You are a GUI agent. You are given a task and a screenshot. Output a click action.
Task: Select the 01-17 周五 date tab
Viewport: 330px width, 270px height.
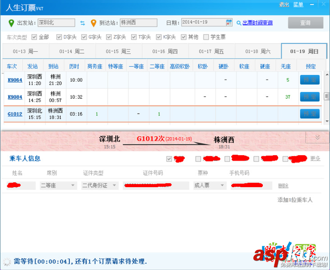point(211,51)
